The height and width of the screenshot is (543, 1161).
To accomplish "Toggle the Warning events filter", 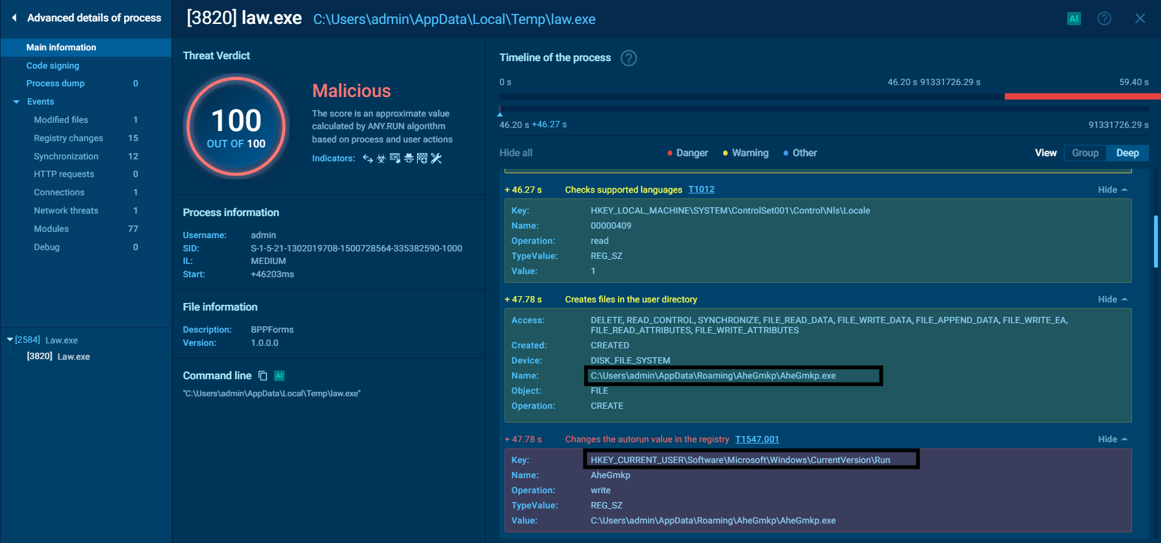I will coord(746,153).
